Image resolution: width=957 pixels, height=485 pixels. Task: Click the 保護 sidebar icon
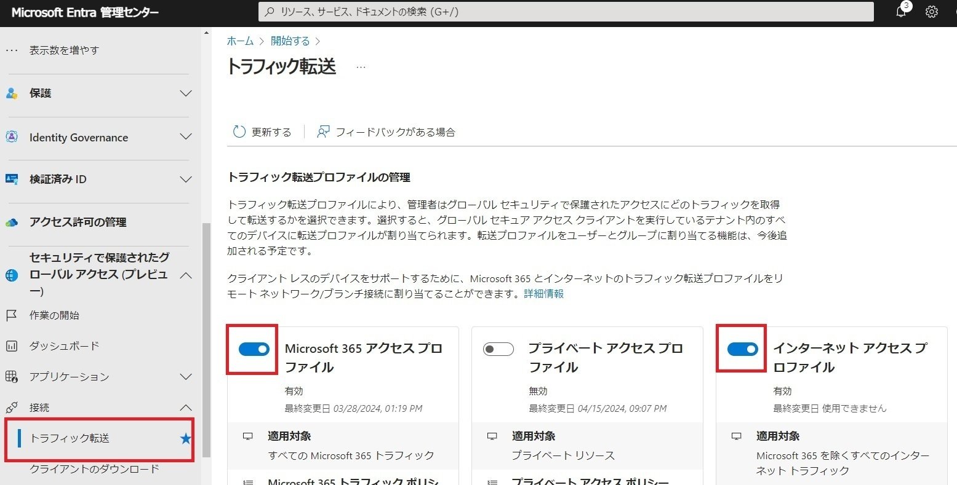12,93
